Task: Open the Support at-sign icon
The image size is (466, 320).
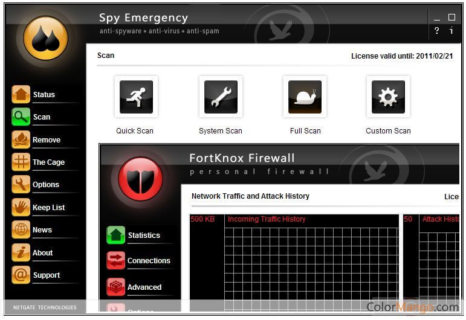Action: coord(21,275)
